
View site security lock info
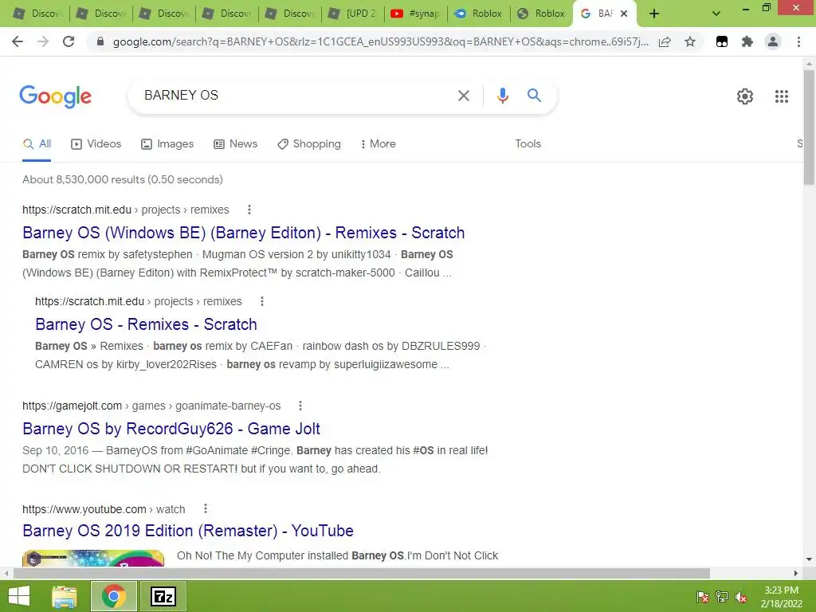(x=100, y=41)
